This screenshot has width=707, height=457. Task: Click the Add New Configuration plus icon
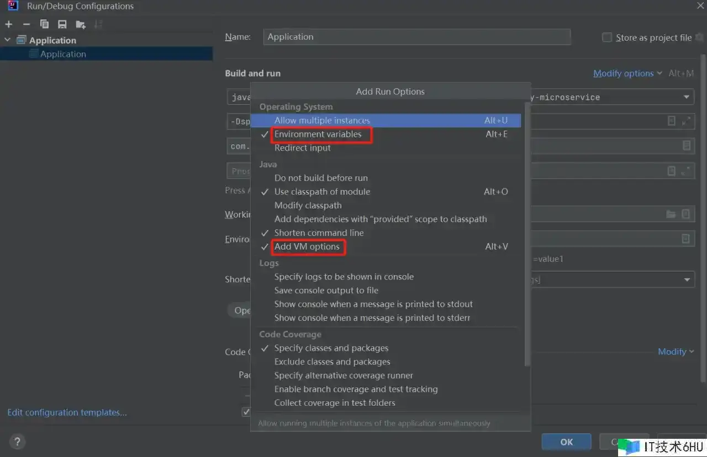coord(8,24)
